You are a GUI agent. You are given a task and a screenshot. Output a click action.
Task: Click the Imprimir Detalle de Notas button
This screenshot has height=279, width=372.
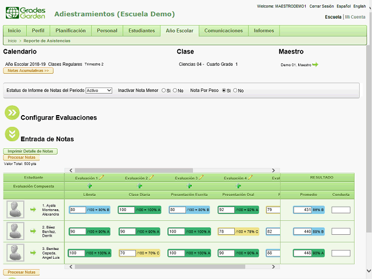30,151
